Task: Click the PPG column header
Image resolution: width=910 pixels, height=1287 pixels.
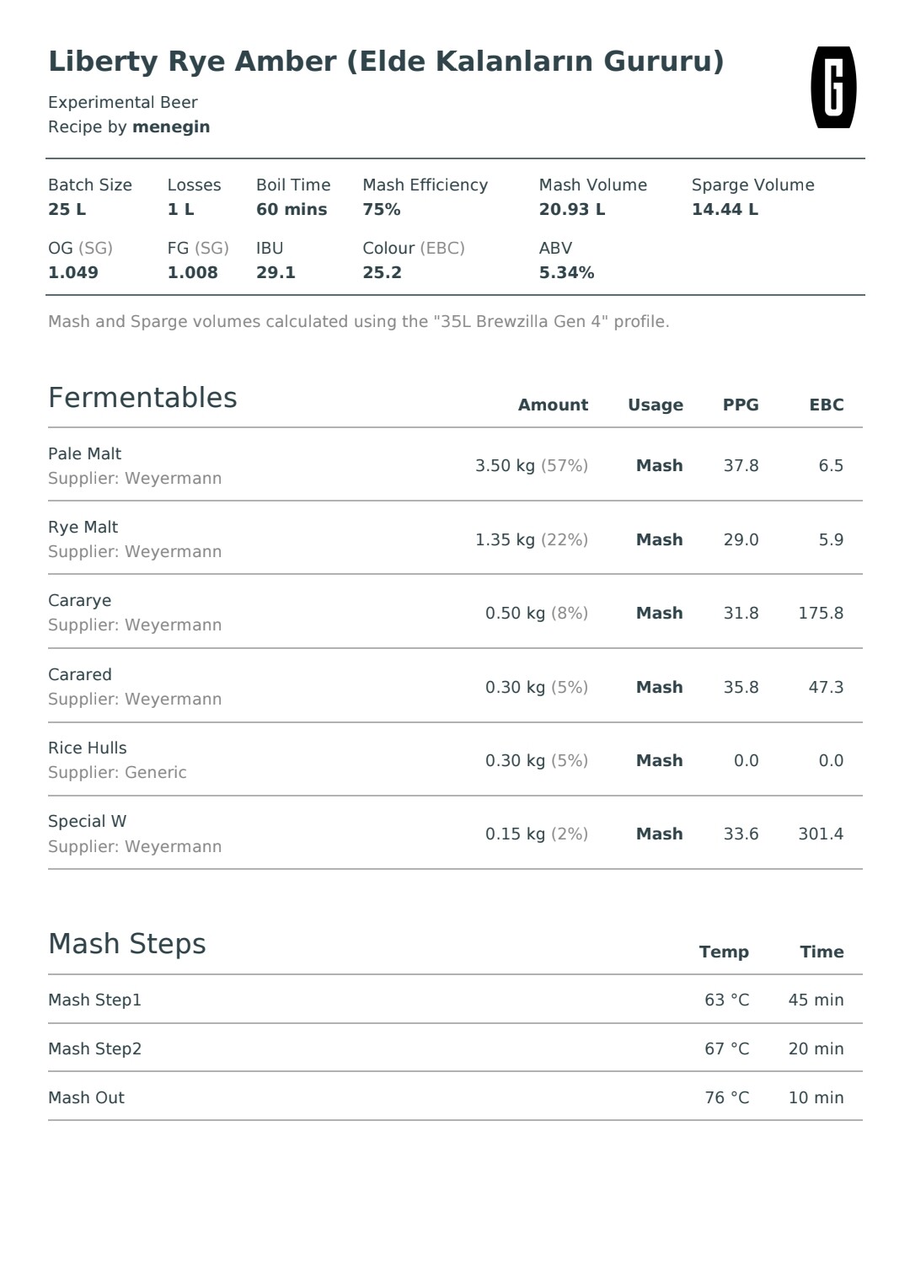Action: pos(741,405)
